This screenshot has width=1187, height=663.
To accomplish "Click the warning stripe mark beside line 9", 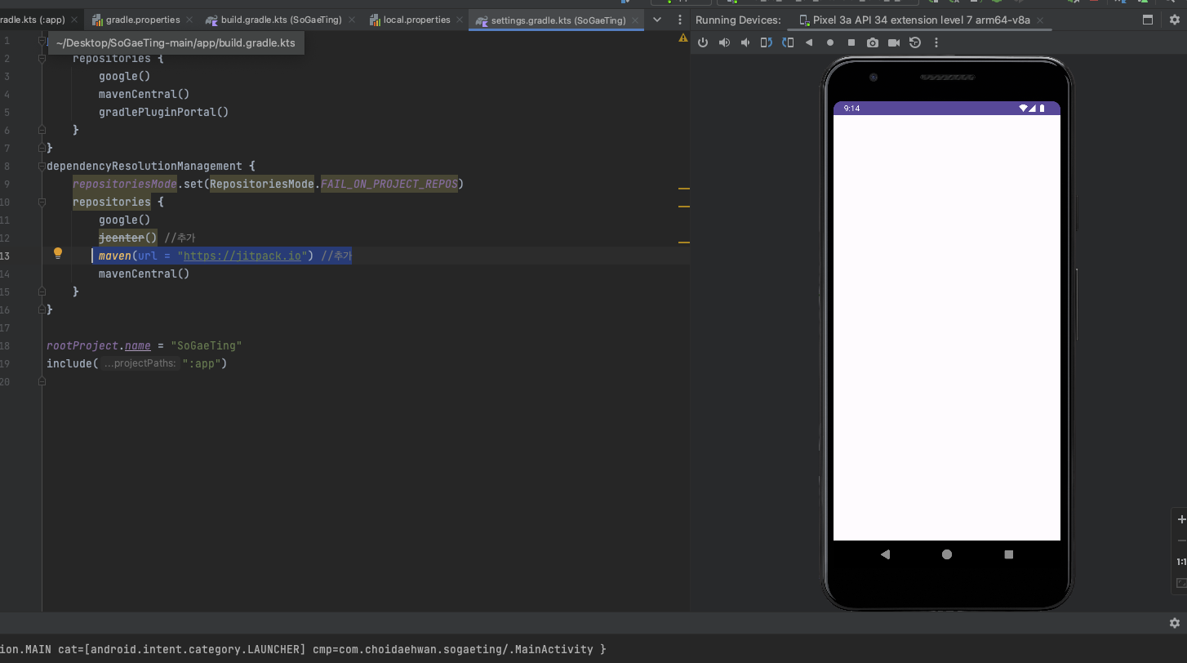I will [684, 189].
